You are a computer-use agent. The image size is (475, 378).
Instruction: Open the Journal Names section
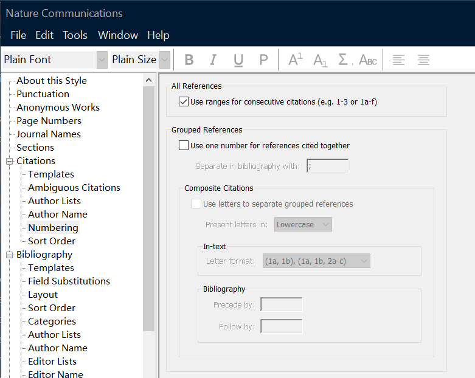click(x=48, y=134)
